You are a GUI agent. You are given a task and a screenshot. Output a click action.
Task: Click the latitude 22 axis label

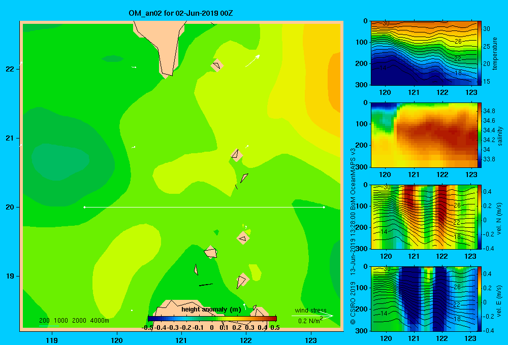pos(10,69)
